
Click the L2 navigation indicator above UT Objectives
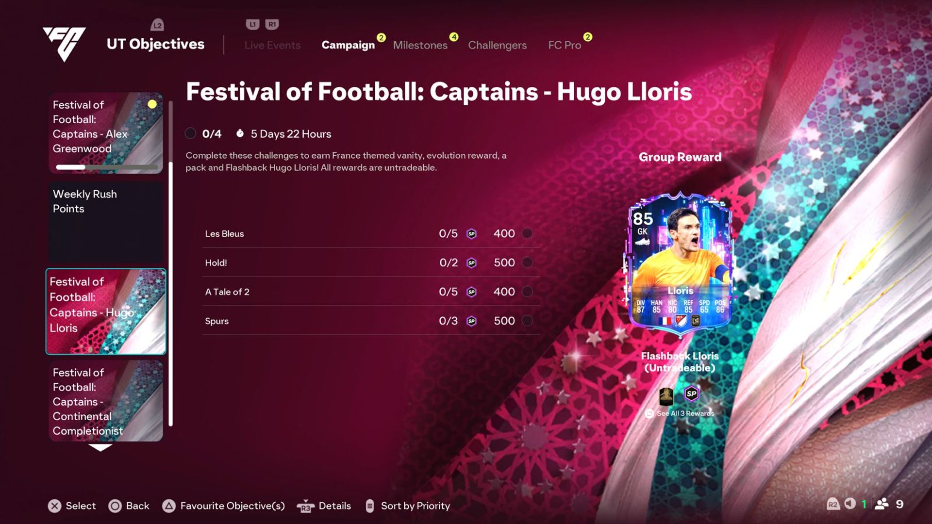coord(157,25)
